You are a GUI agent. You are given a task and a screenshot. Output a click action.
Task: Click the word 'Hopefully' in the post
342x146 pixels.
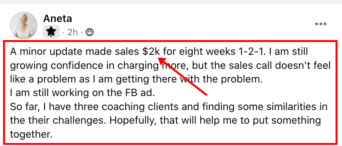click(133, 121)
